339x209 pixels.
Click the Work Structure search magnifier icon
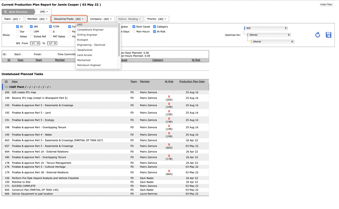pos(5,12)
